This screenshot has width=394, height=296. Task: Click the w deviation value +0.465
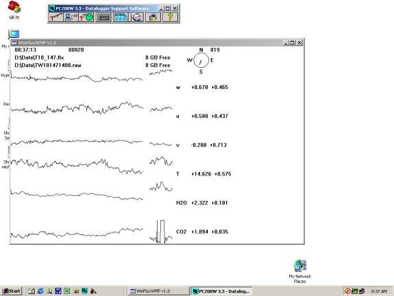(x=220, y=87)
